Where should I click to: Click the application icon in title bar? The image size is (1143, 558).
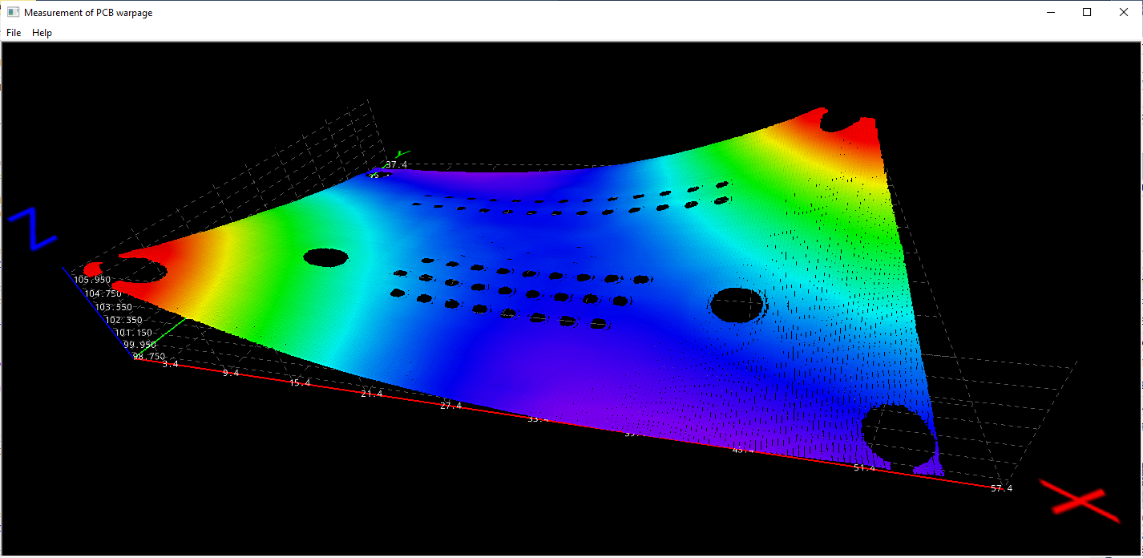(x=13, y=12)
